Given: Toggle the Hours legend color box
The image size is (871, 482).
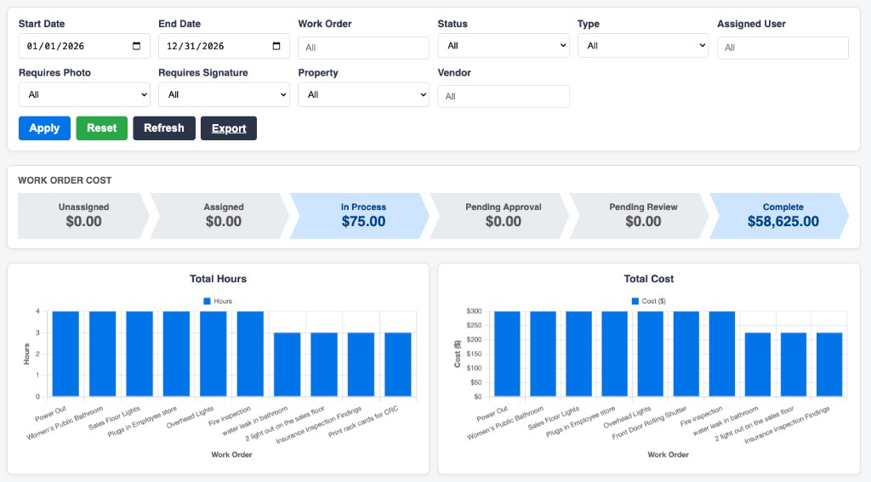Looking at the screenshot, I should tap(208, 301).
